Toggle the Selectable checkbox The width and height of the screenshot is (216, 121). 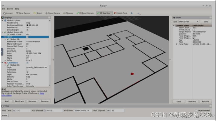click(x=27, y=72)
